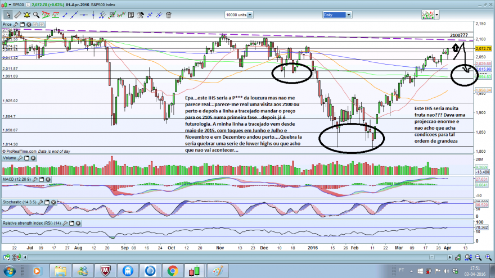Click the Relative strength index label
This screenshot has height=278, width=495.
click(x=31, y=223)
